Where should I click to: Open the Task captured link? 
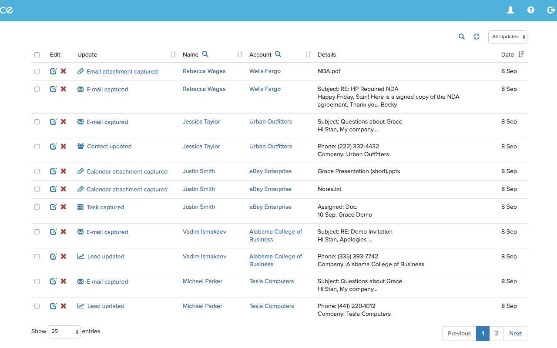coord(105,207)
